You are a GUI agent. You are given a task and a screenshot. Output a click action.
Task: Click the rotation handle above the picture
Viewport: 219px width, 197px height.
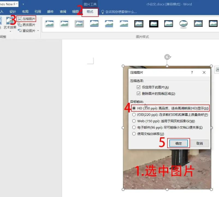pos(167,57)
